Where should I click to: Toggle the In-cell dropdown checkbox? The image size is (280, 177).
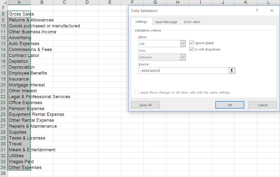(x=191, y=49)
